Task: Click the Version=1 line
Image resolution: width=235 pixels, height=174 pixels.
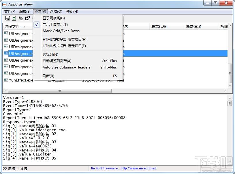Action: coord(14,97)
